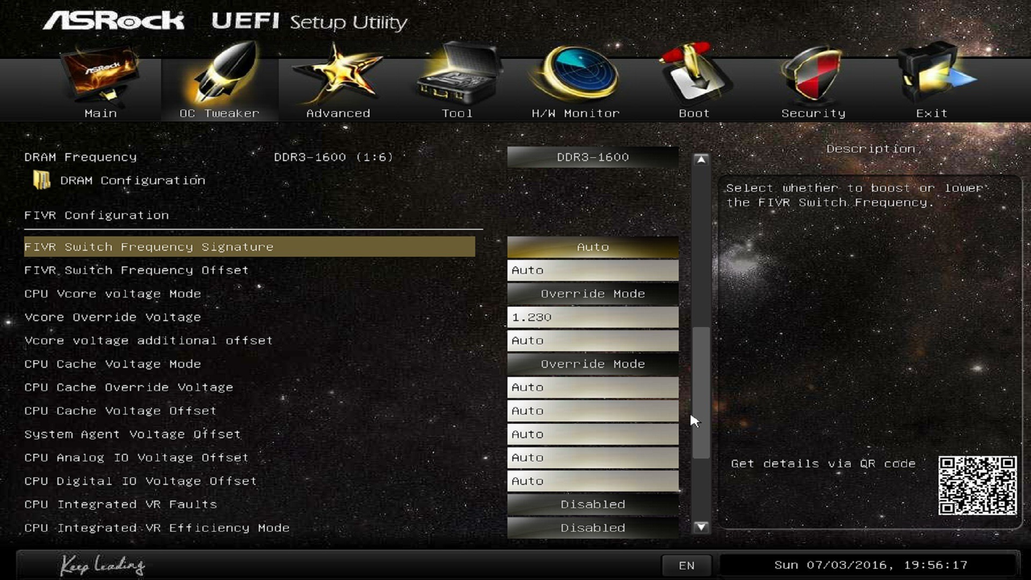
Task: Select the FIVR Switch Frequency Offset label
Action: (136, 270)
